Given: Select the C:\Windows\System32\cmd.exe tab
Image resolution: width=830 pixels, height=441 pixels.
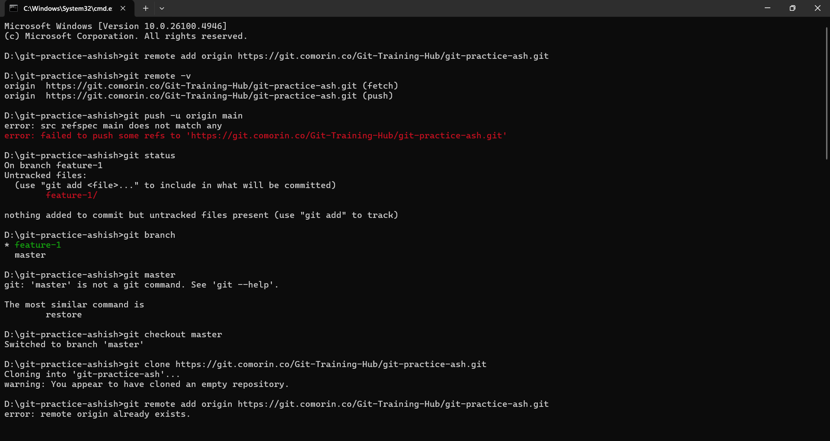Looking at the screenshot, I should pyautogui.click(x=67, y=8).
